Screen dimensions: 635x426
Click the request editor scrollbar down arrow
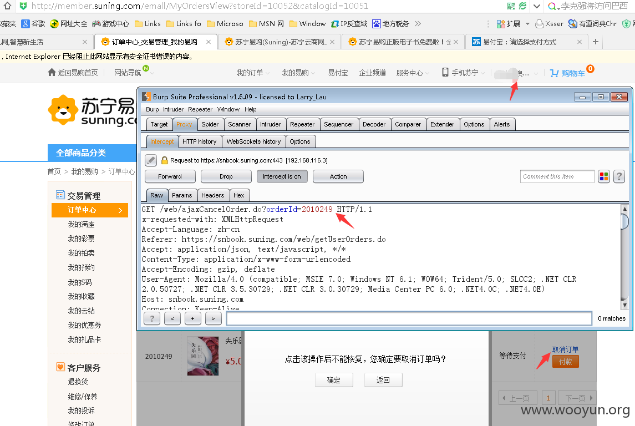click(x=624, y=305)
